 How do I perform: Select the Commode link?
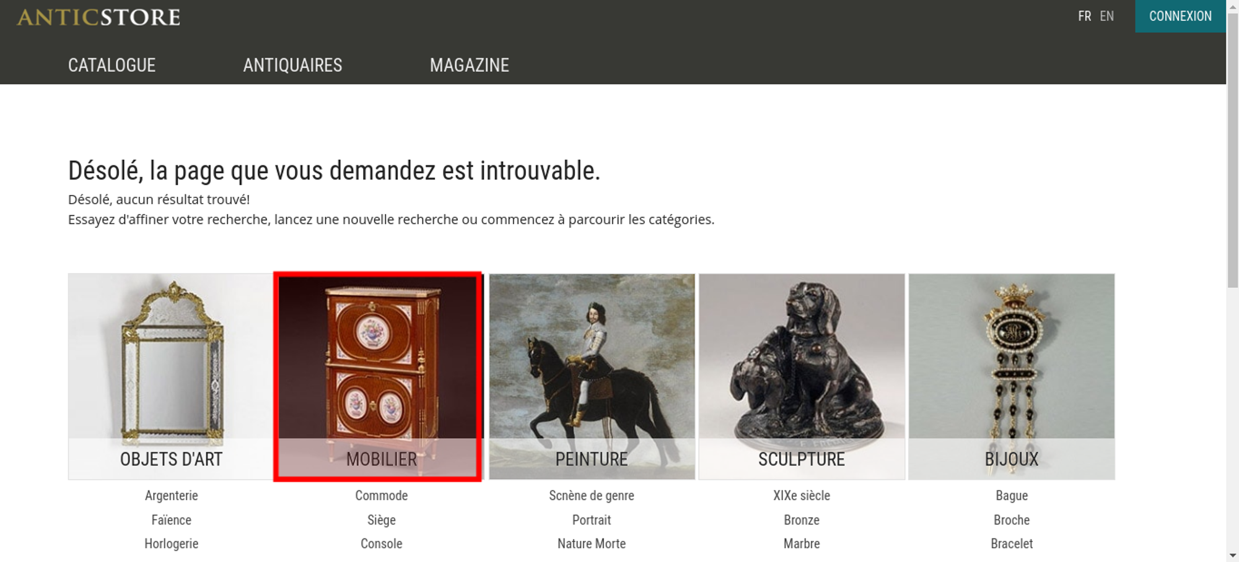point(382,495)
